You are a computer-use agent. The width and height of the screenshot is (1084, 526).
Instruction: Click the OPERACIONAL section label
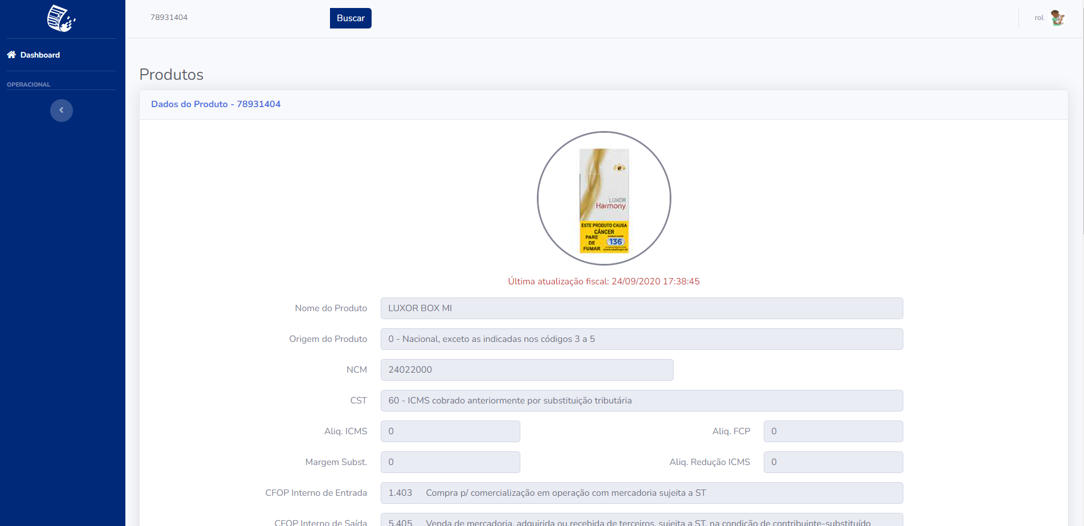point(28,84)
